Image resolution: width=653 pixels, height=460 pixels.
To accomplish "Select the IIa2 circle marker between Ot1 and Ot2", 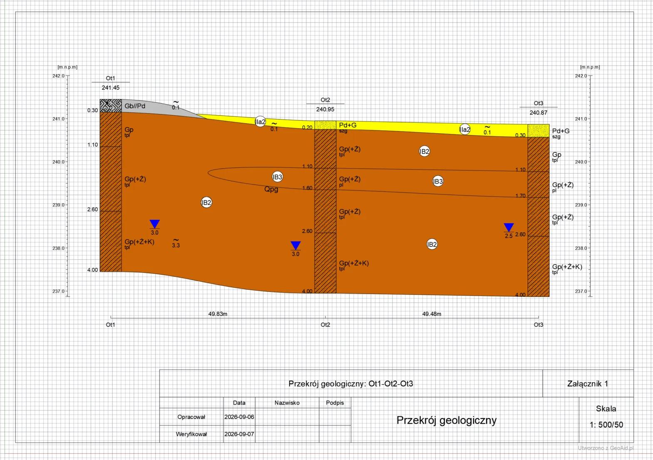I will click(x=260, y=122).
